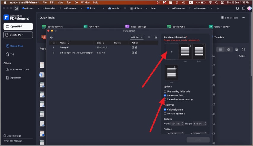253x146 pixels.
Task: Switch recent files to list view
Action: [220, 50]
